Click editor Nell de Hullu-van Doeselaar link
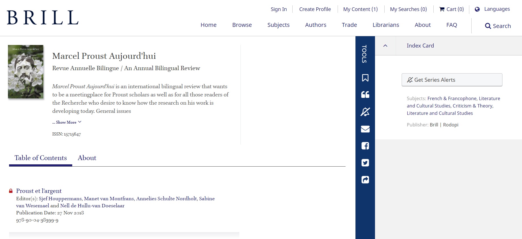Image resolution: width=522 pixels, height=239 pixels. pyautogui.click(x=92, y=206)
